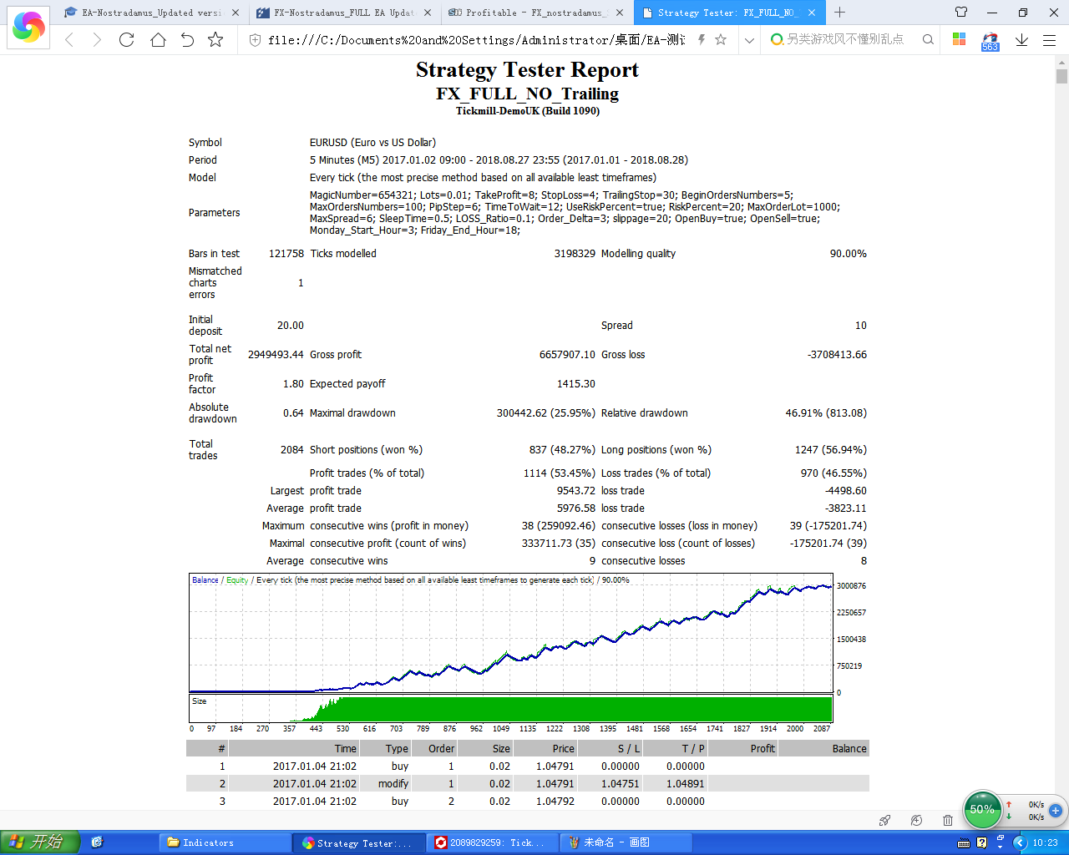Click the browser forward arrow
1069x855 pixels.
[x=97, y=39]
